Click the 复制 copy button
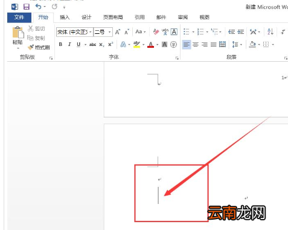This screenshot has width=288, height=230. 36,38
